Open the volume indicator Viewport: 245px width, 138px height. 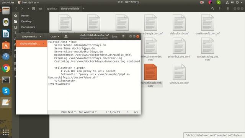(232, 2)
